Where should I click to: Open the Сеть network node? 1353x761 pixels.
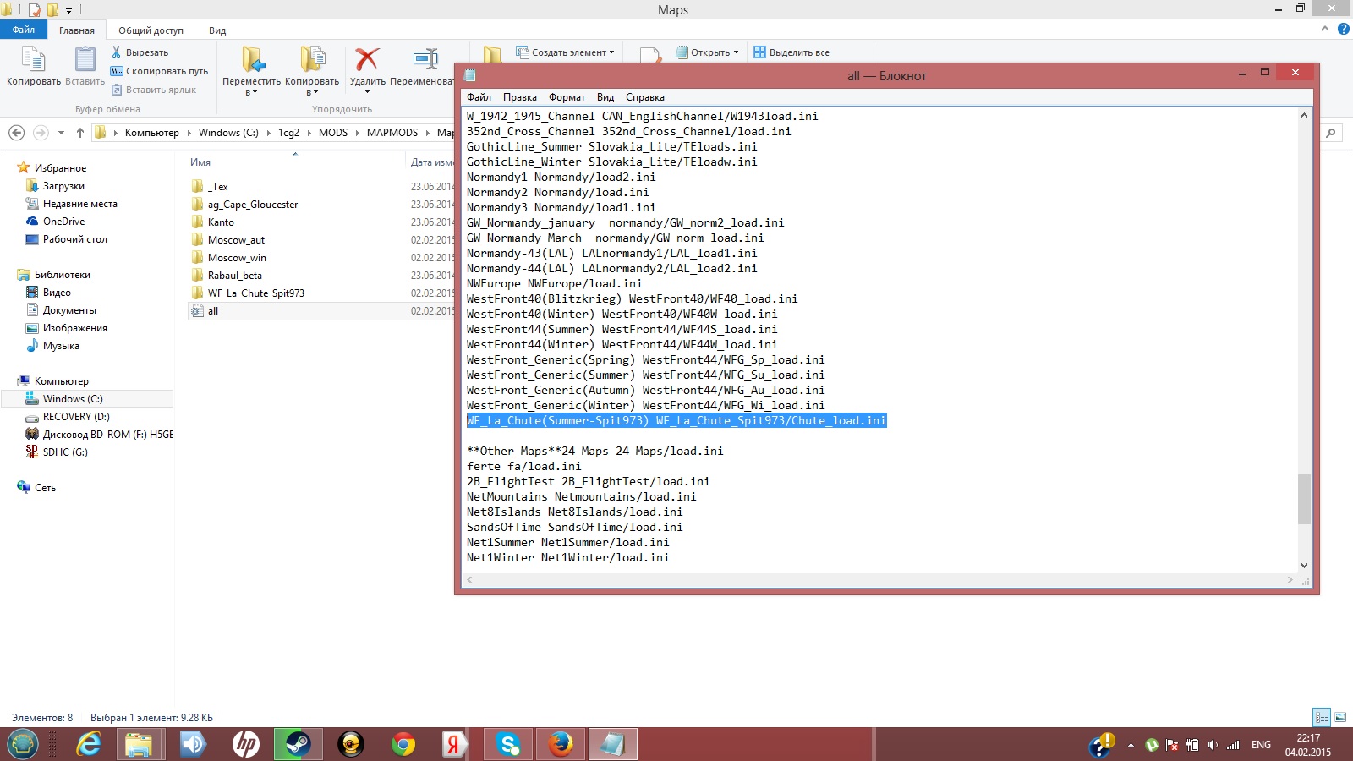(45, 488)
